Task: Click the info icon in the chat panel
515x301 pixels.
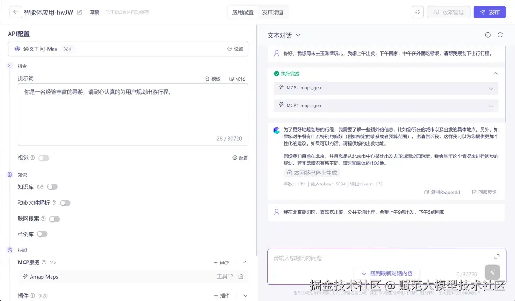Action: tap(487, 35)
